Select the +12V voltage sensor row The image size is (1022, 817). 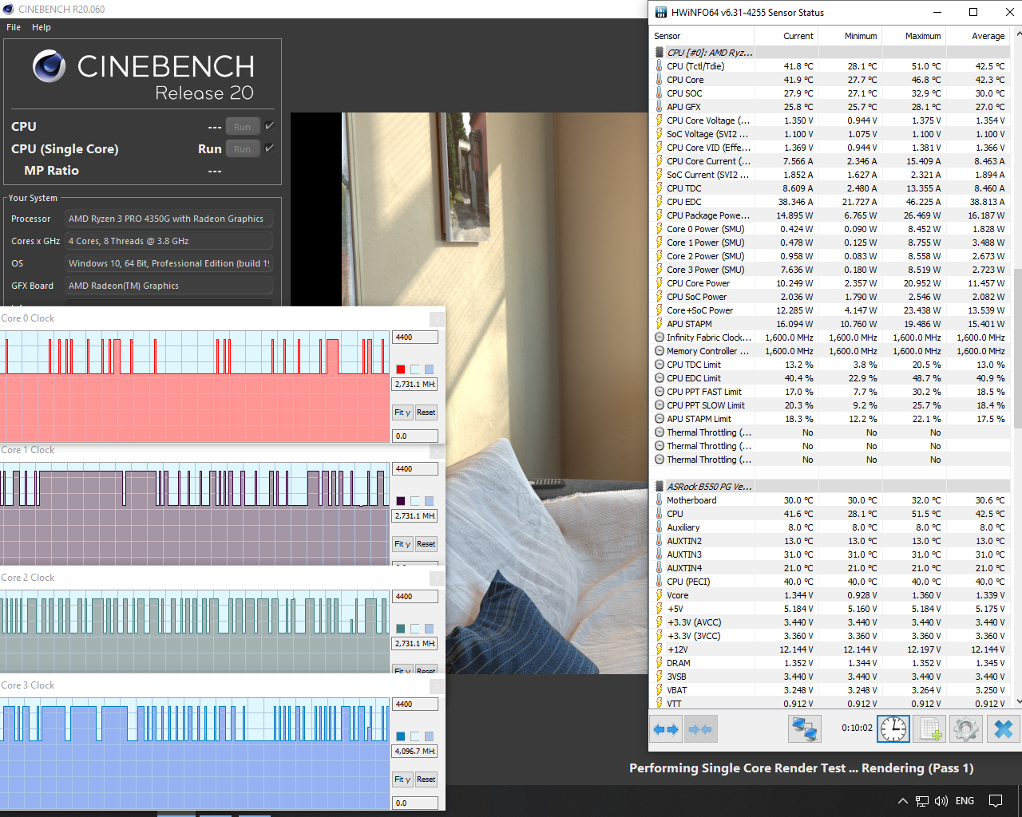pos(830,649)
